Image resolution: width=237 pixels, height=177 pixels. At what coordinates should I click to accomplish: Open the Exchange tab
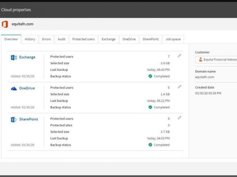(x=109, y=39)
